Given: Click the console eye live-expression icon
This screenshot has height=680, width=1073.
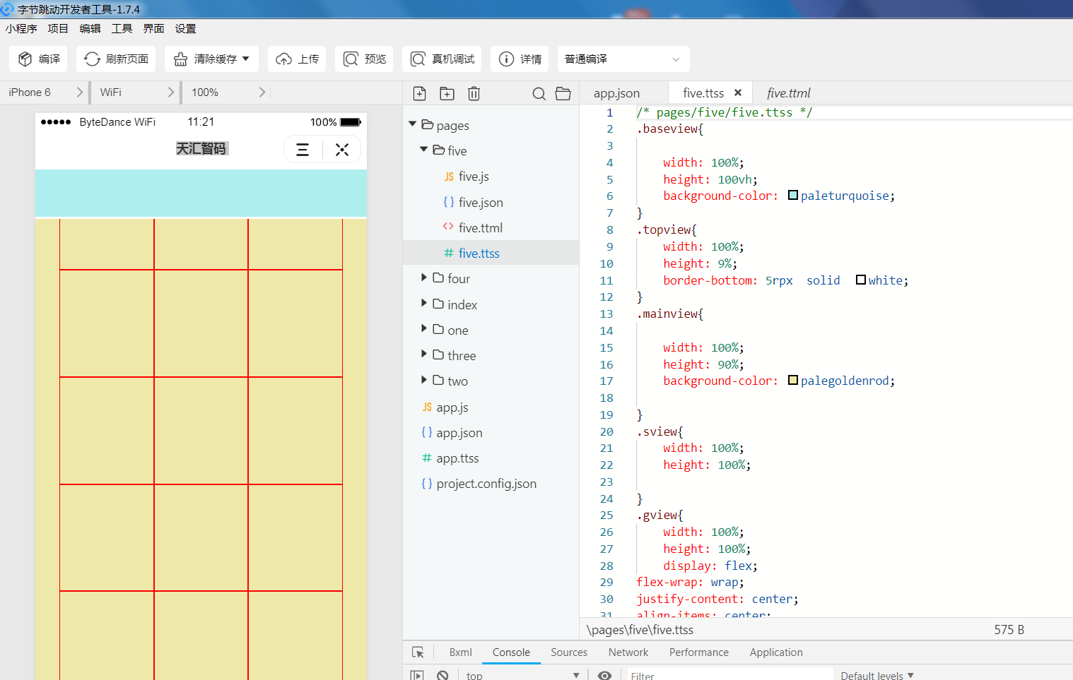Looking at the screenshot, I should [x=604, y=676].
